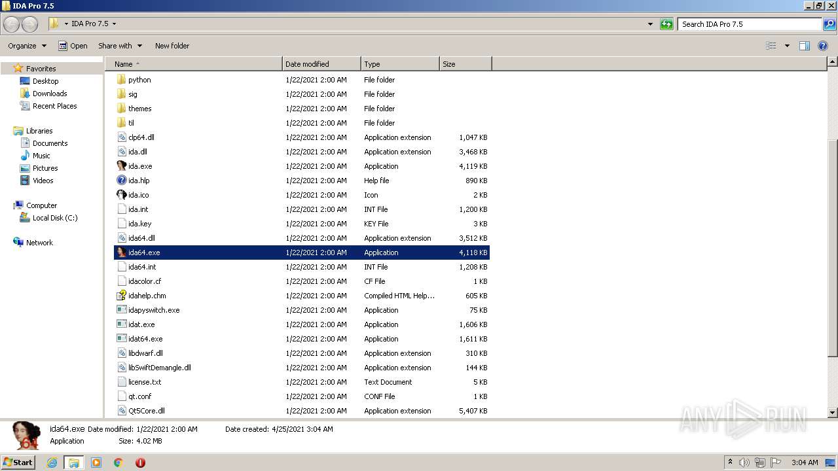Click the Open toolbar button
The image size is (838, 471).
(73, 46)
